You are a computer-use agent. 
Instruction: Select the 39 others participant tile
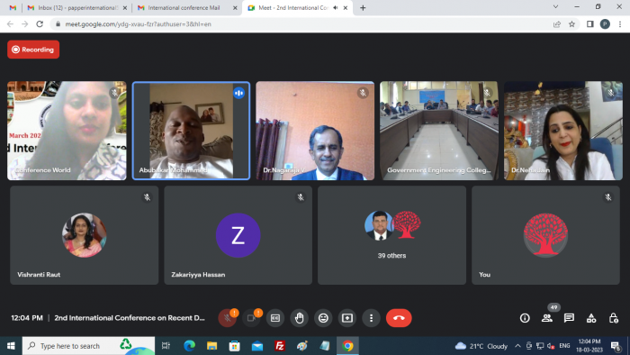(x=391, y=235)
